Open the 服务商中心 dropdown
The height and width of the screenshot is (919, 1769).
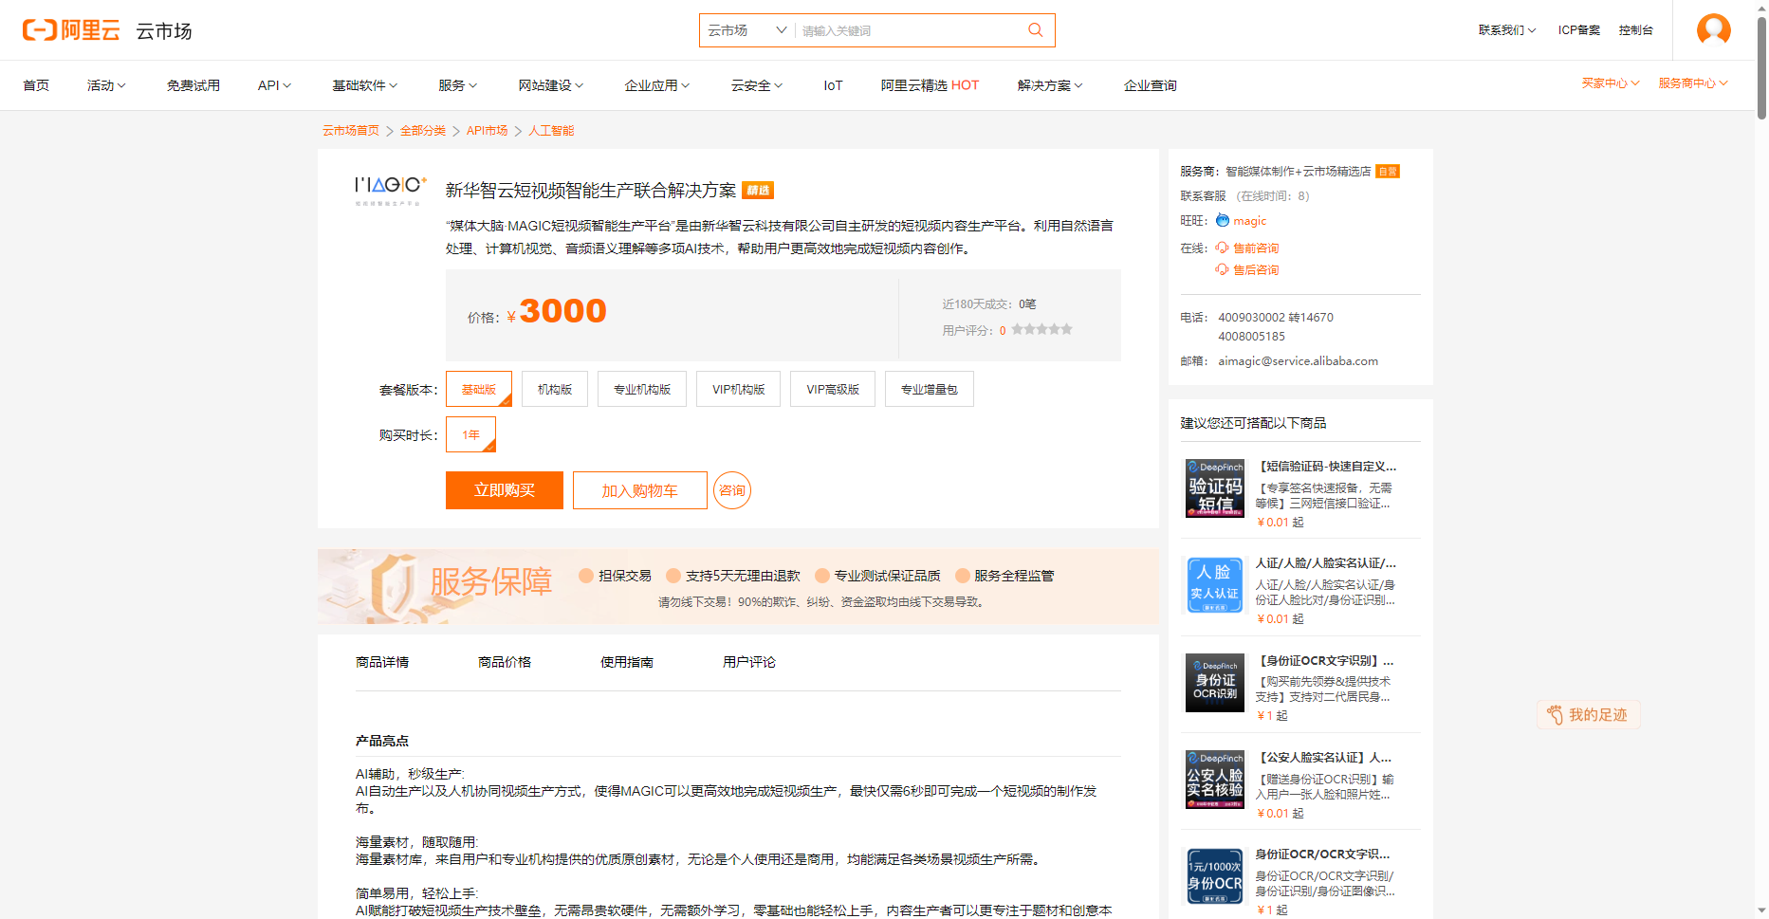click(x=1693, y=83)
